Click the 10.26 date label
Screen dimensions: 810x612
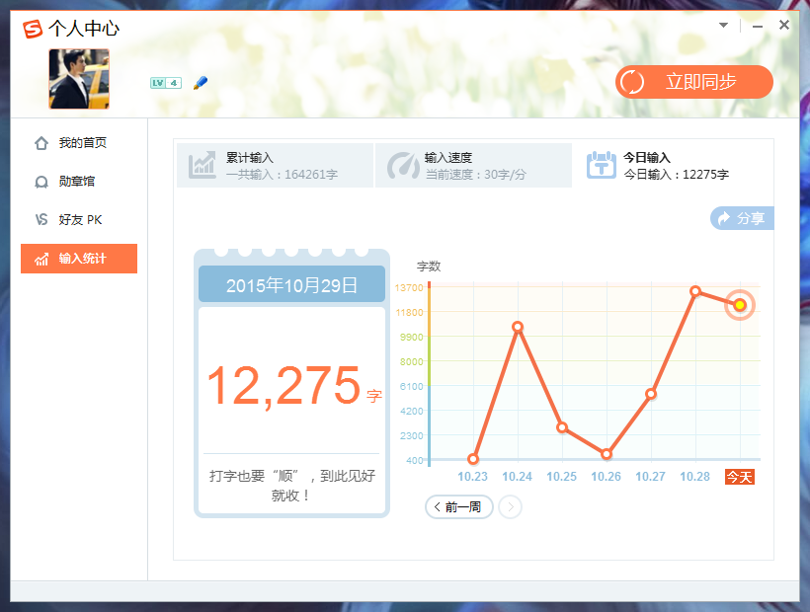pos(606,477)
